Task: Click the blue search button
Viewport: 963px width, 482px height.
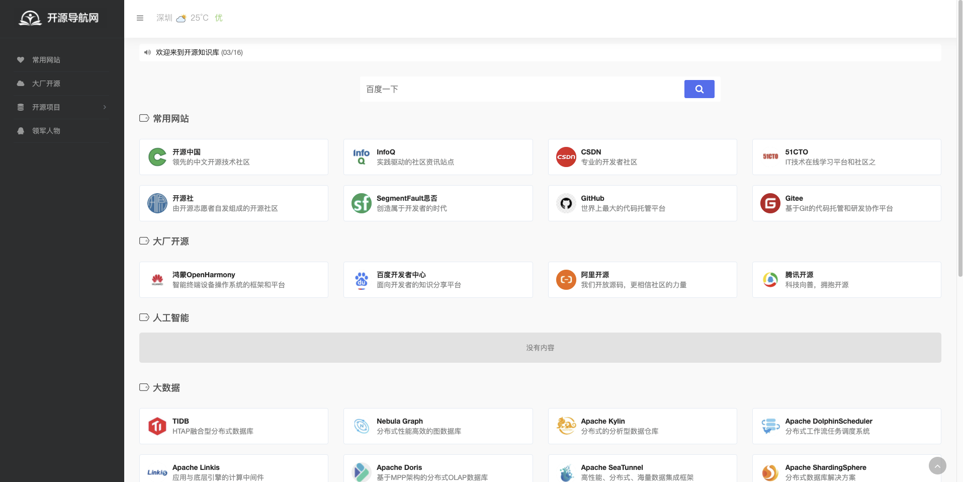Action: pos(699,89)
